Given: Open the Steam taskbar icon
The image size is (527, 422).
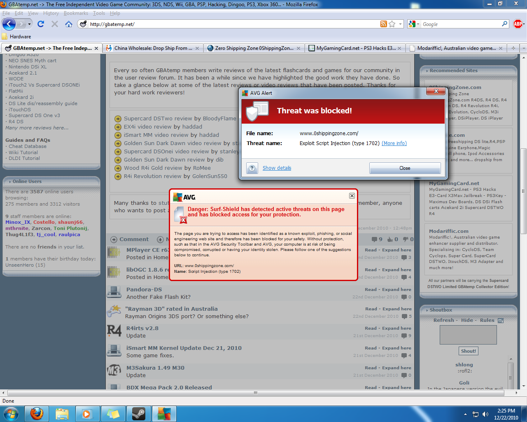Looking at the screenshot, I should coord(138,413).
